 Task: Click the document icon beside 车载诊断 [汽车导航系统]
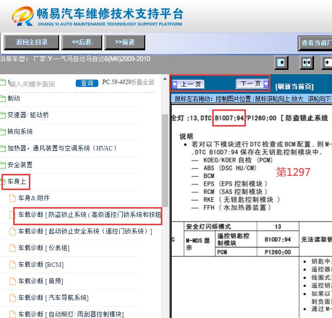(x=13, y=298)
